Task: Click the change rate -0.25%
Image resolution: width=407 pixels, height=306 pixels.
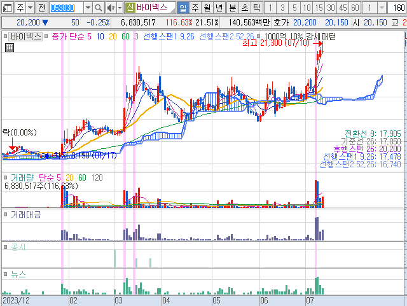Action: pyautogui.click(x=98, y=23)
